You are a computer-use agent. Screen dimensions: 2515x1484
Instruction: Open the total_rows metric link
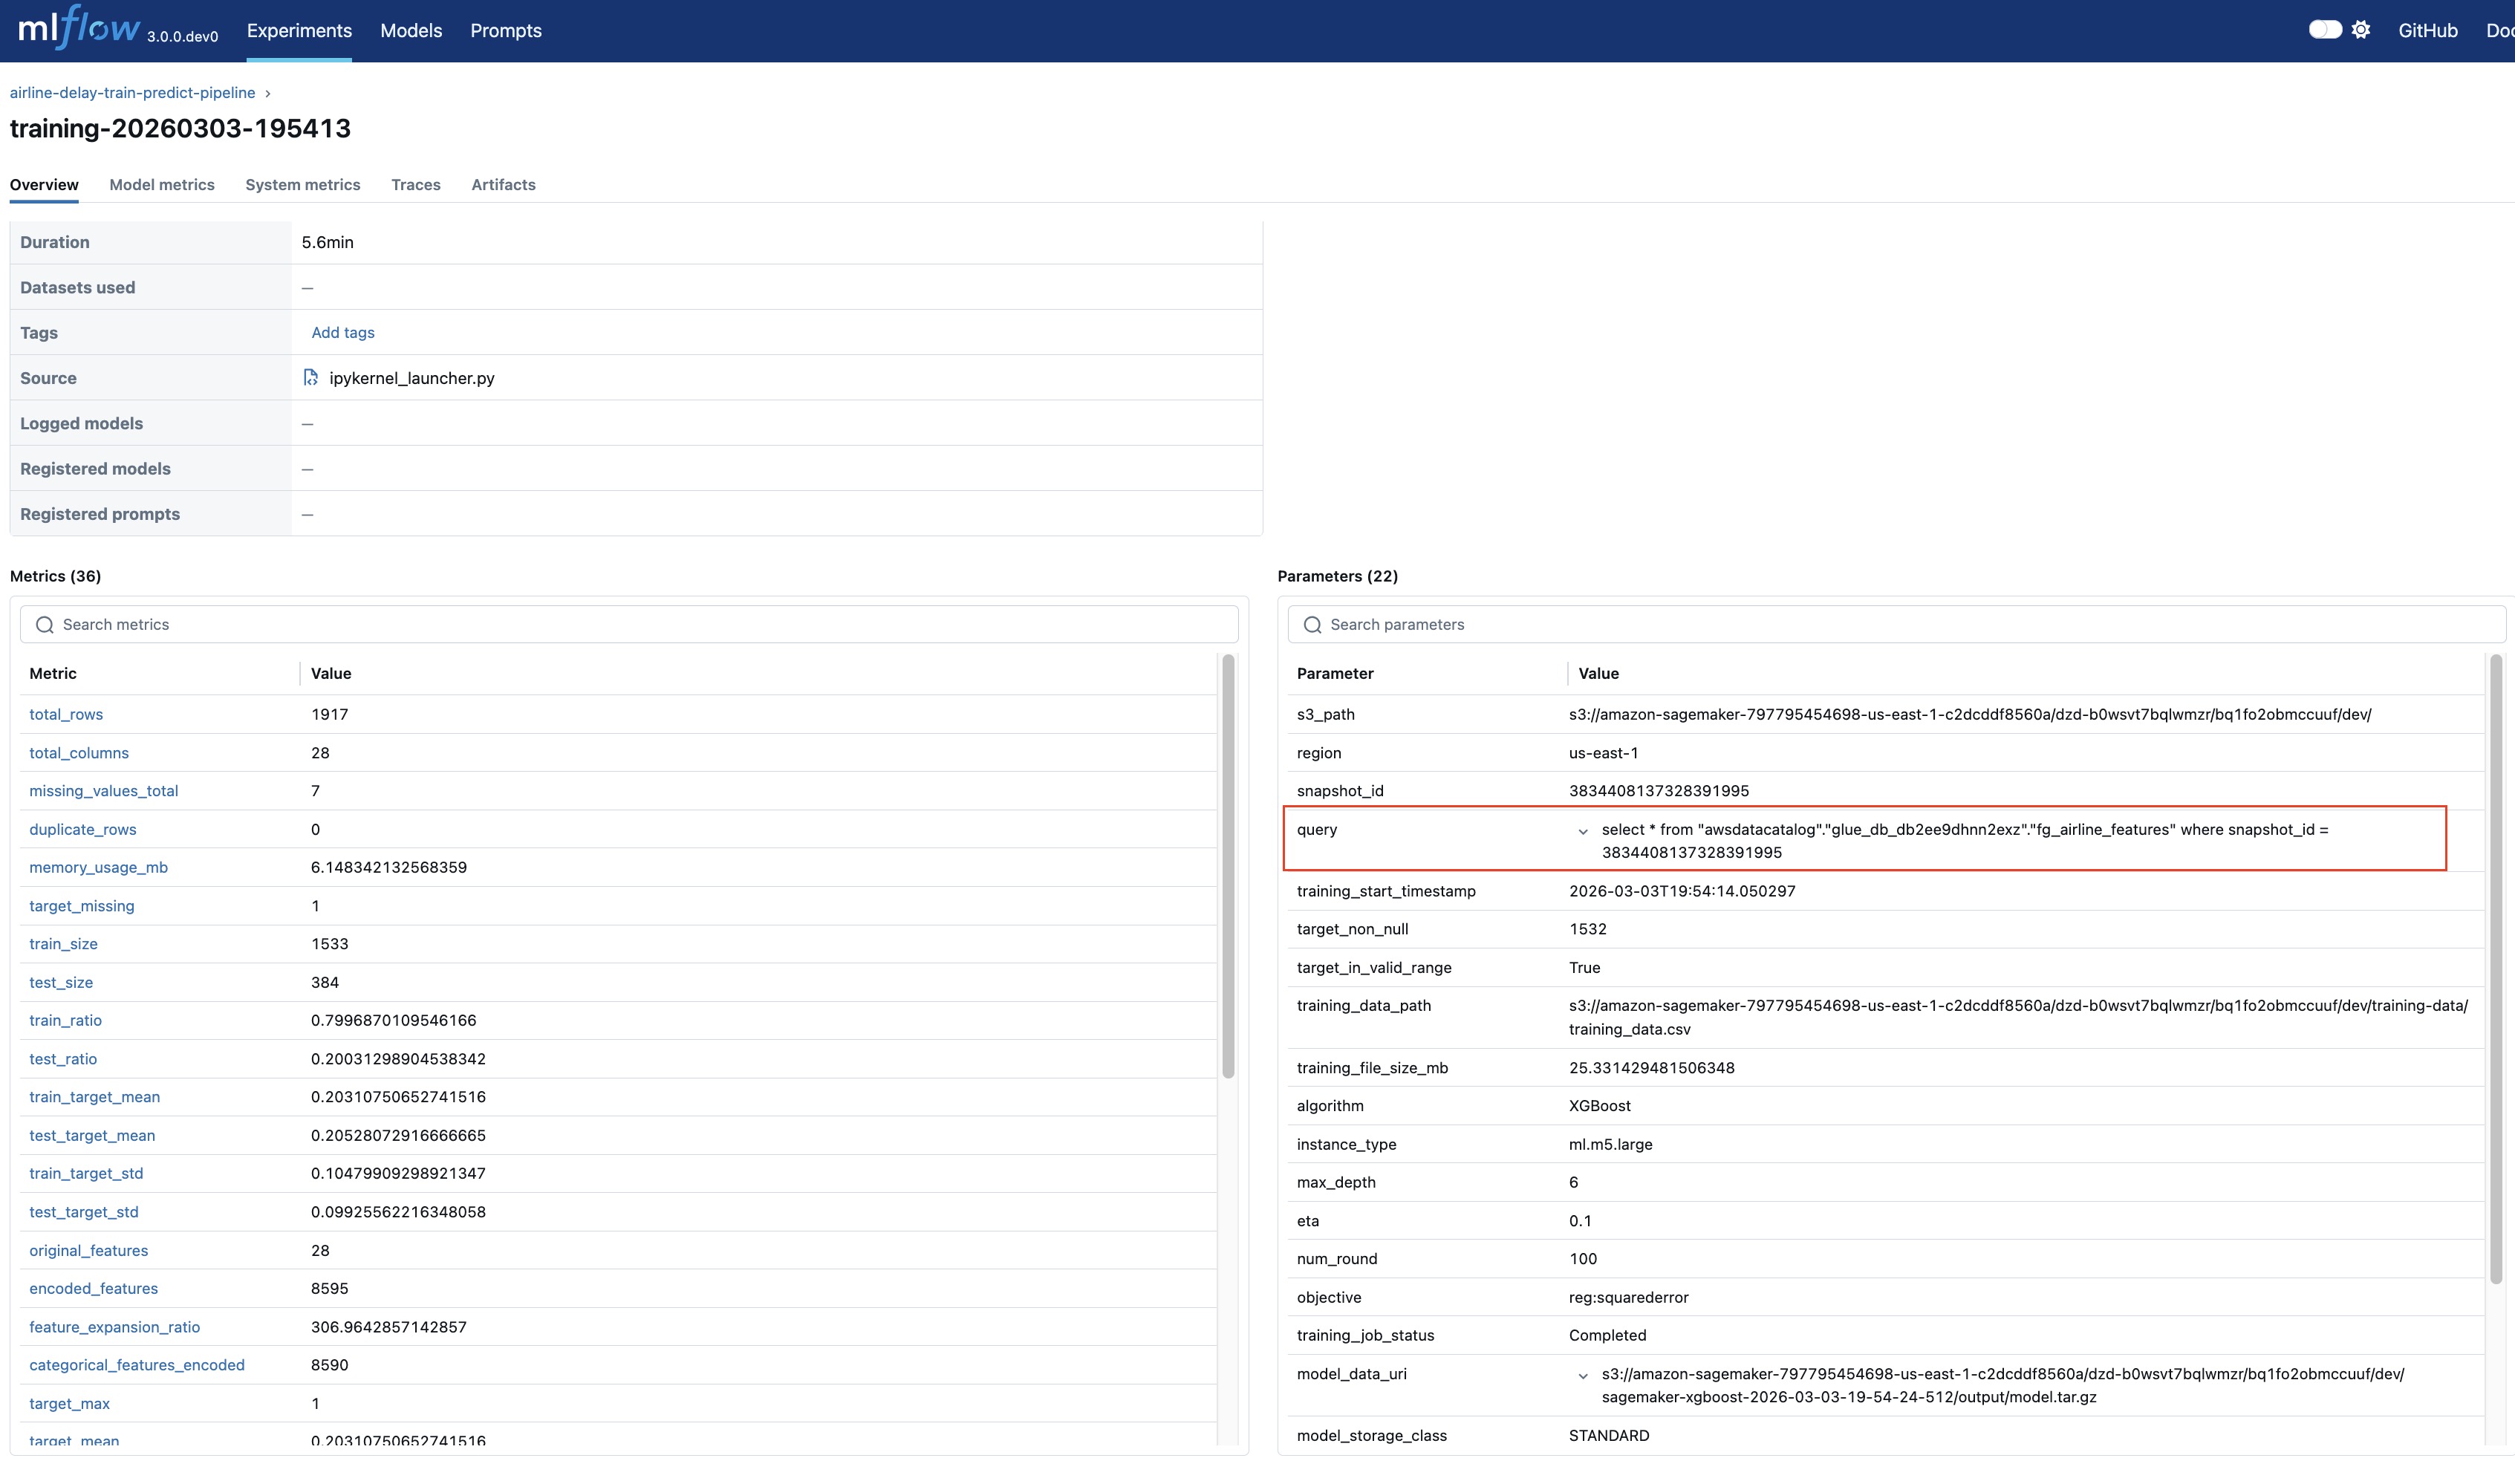[66, 714]
